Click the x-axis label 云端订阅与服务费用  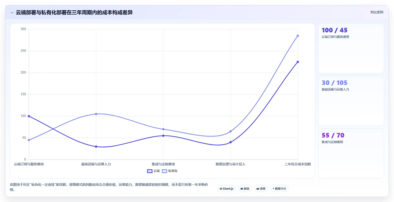(x=29, y=164)
